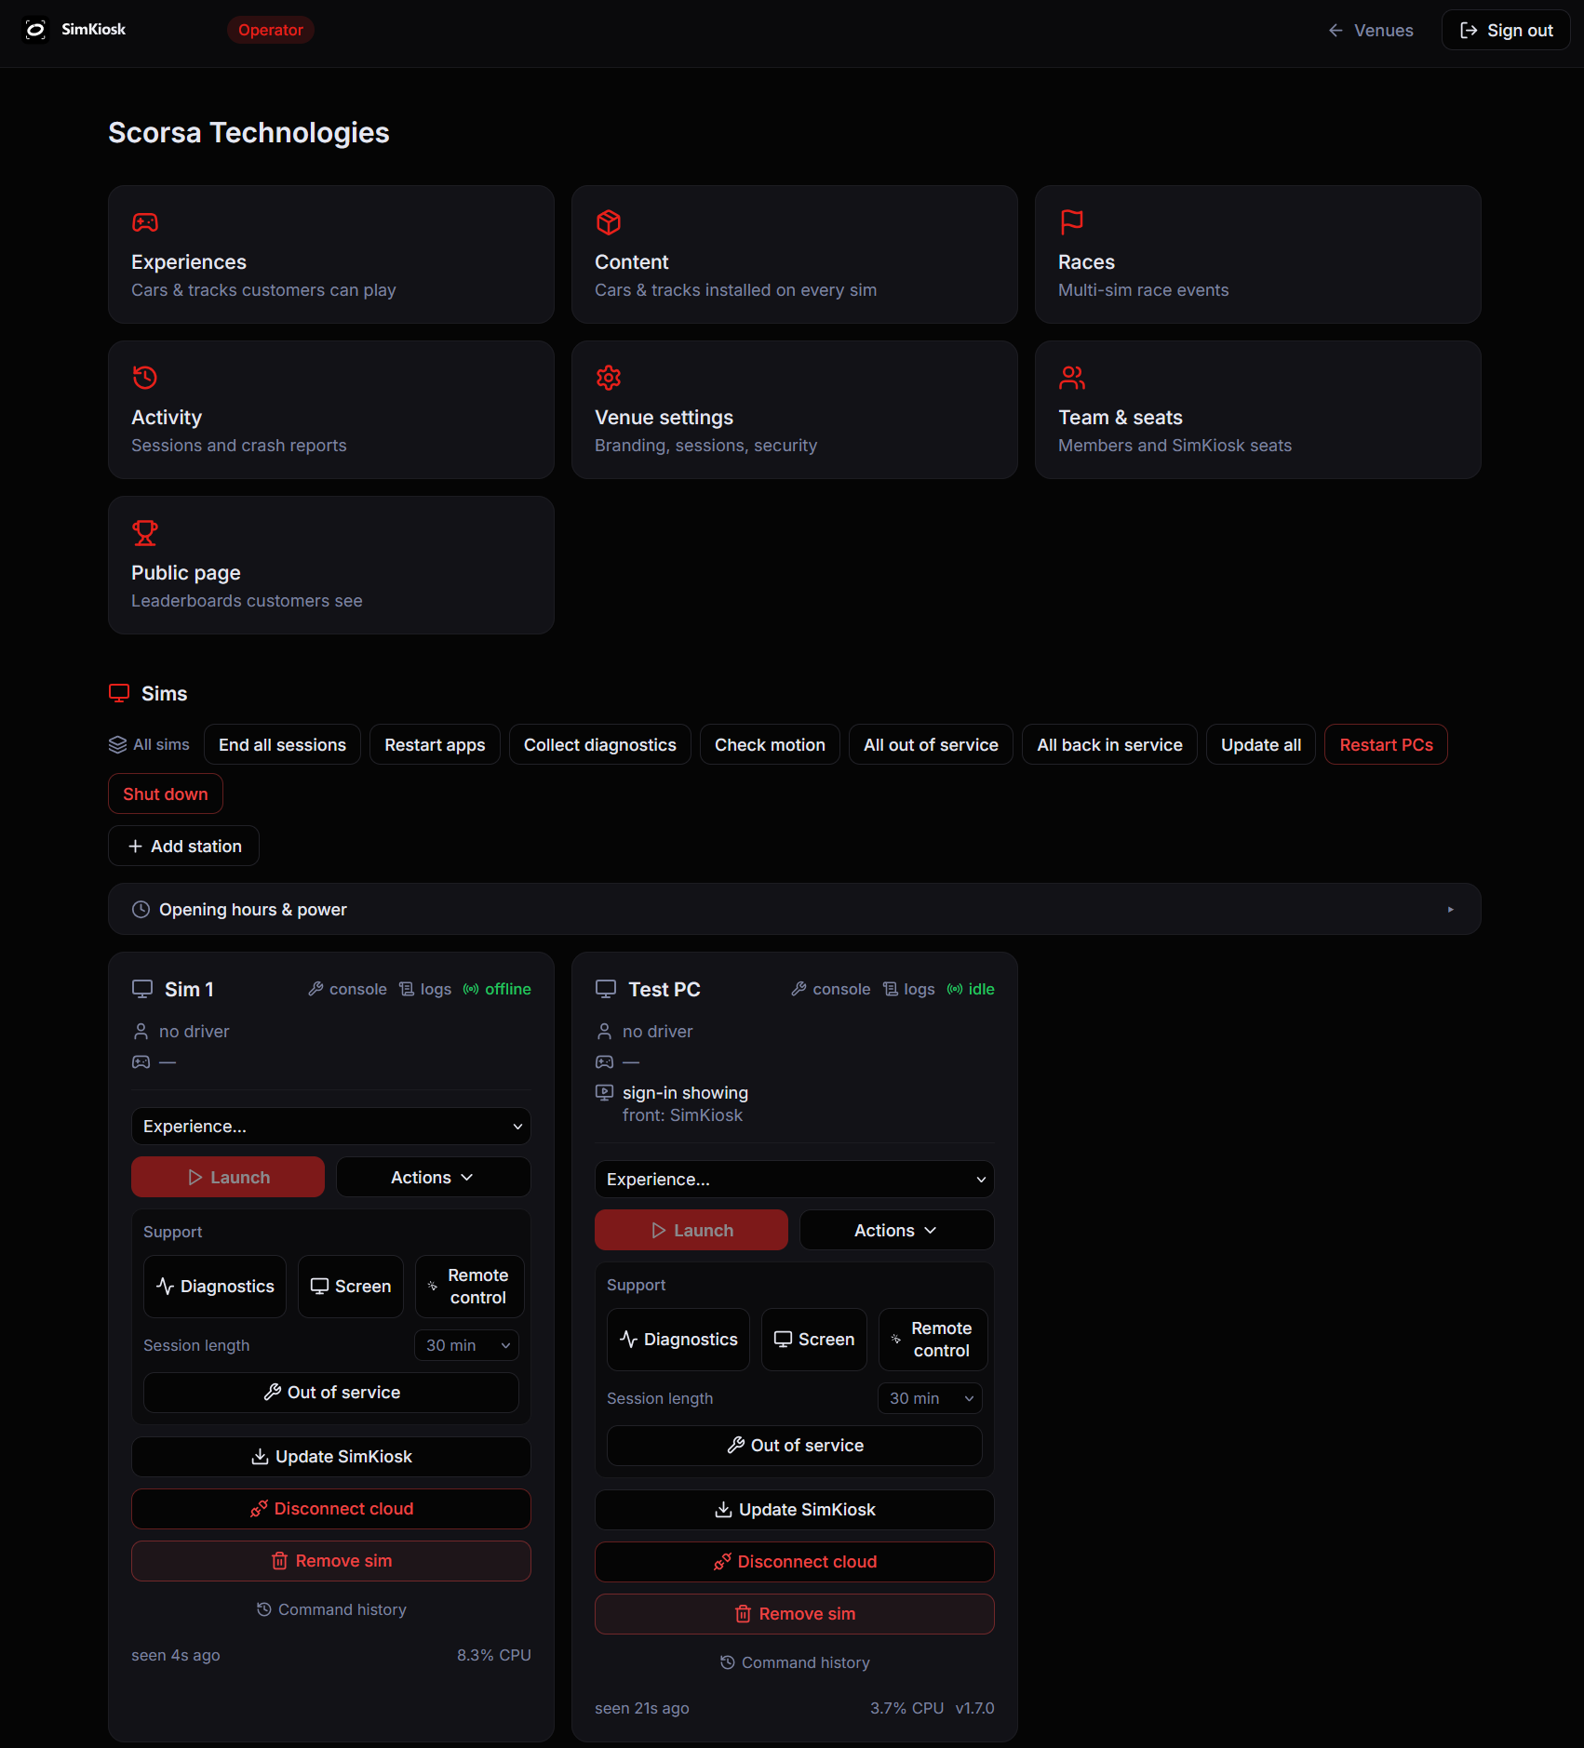Screen dimensions: 1584x1748
Task: Click End all sessions button
Action: pyautogui.click(x=282, y=745)
